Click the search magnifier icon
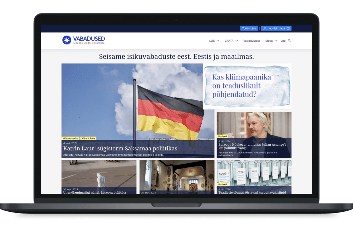This screenshot has height=229, width=353. coord(289,41)
